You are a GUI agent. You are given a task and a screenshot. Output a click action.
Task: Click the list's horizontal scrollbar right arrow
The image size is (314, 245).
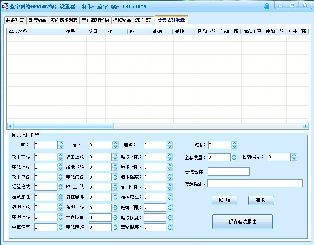pyautogui.click(x=306, y=126)
